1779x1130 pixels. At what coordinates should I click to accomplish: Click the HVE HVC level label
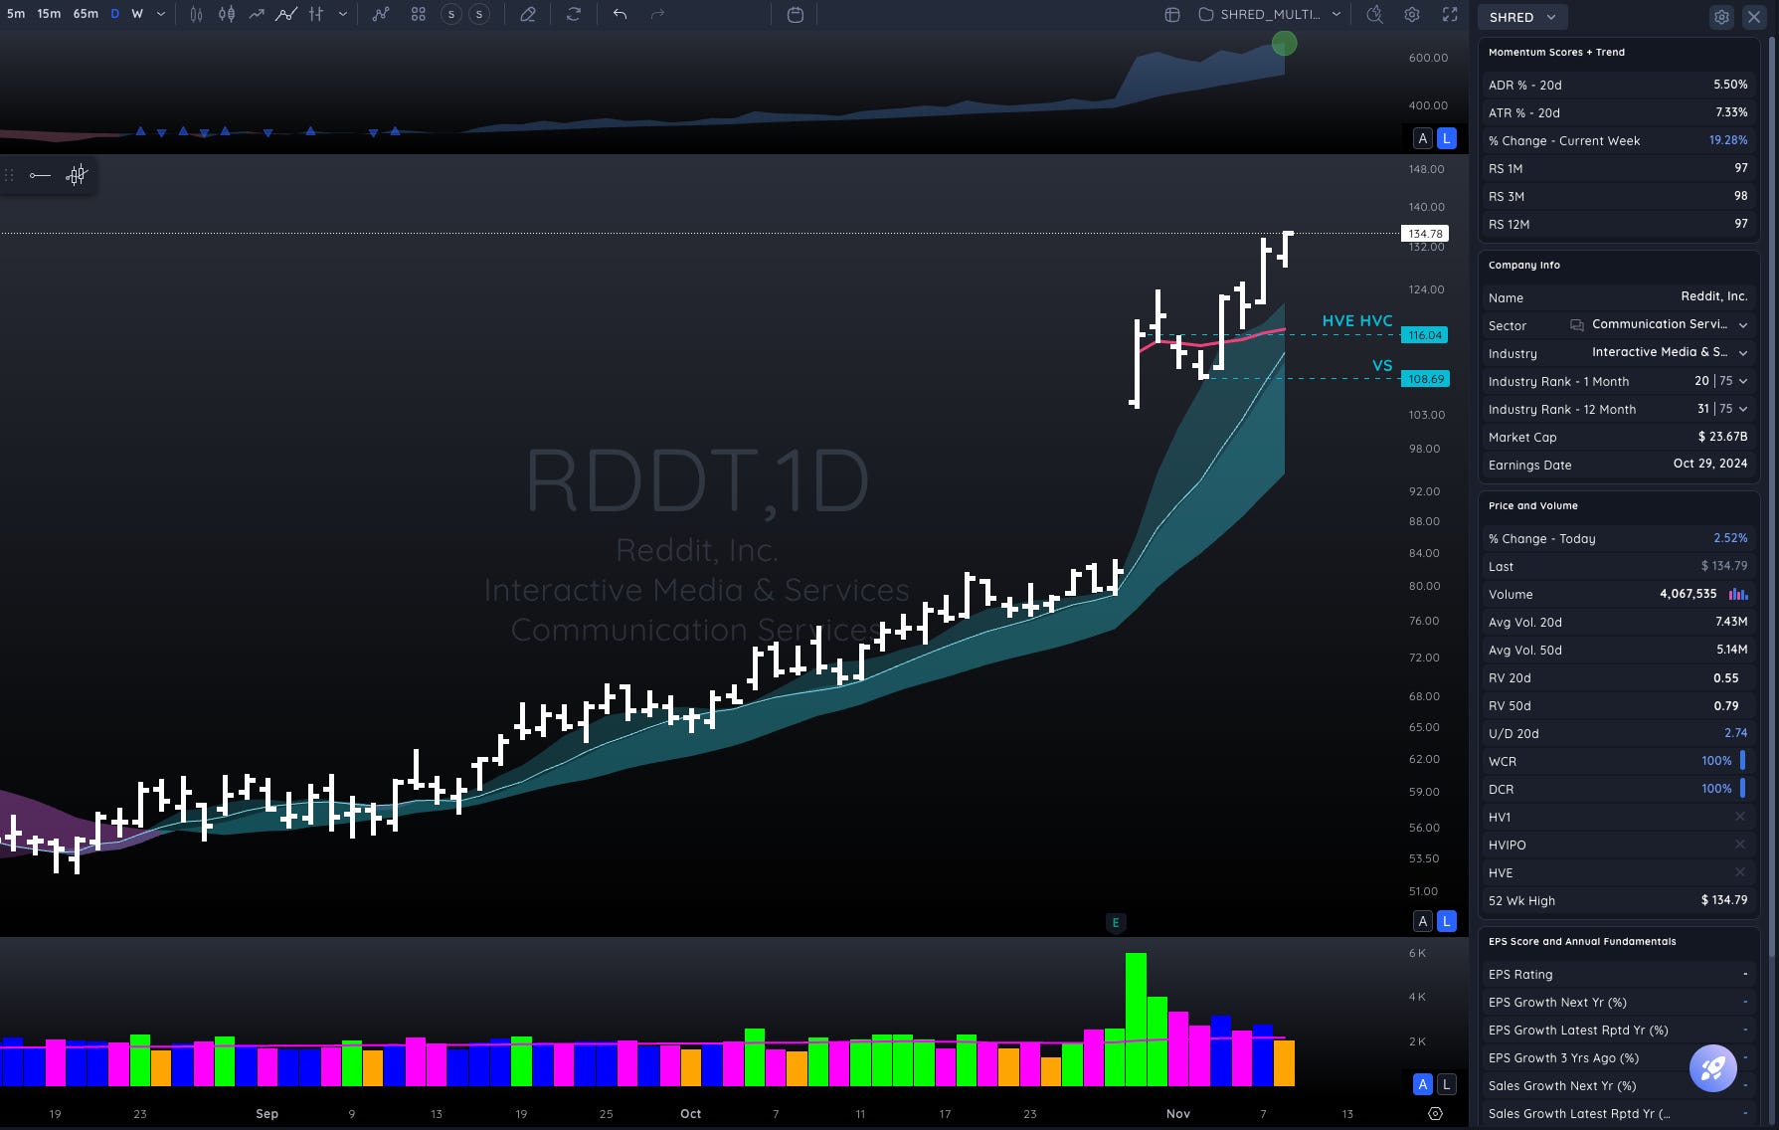click(x=1357, y=321)
